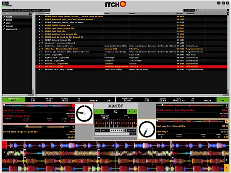Adjust the recording gain knob
231x173 pixels.
[x=125, y=130]
